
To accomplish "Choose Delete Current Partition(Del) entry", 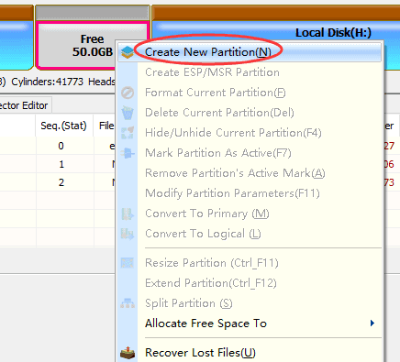I will coord(250,113).
